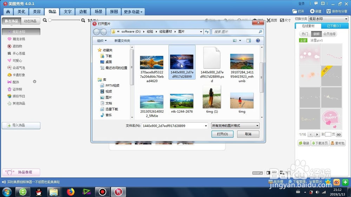351x197 pixels.
Task: Switch to the text tab
Action: tap(68, 12)
